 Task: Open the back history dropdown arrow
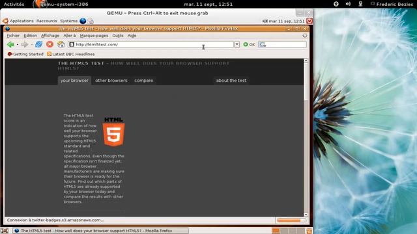tap(18, 45)
